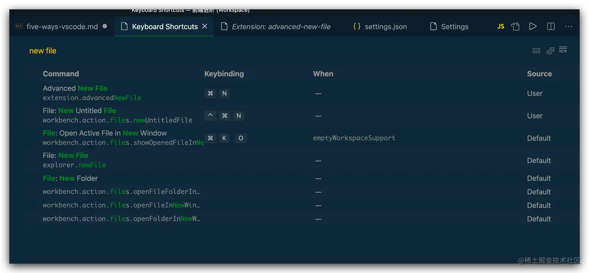Click the open preview icon beside the JS badge
Viewport: 589px width, 273px height.
[515, 26]
